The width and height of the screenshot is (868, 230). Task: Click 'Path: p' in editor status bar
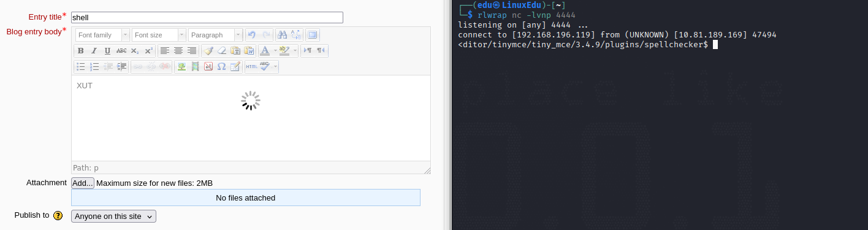86,168
